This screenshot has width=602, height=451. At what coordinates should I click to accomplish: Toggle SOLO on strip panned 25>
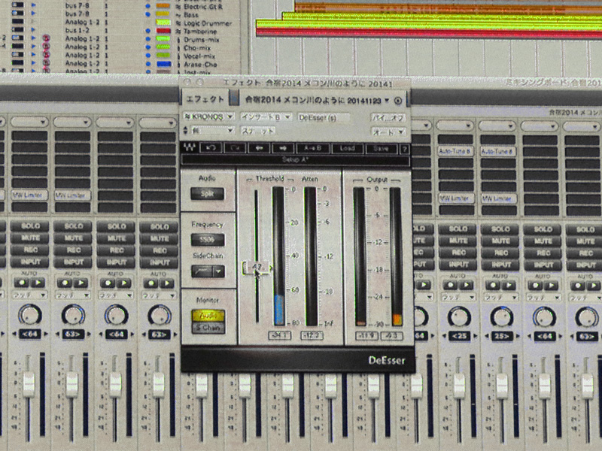[500, 229]
